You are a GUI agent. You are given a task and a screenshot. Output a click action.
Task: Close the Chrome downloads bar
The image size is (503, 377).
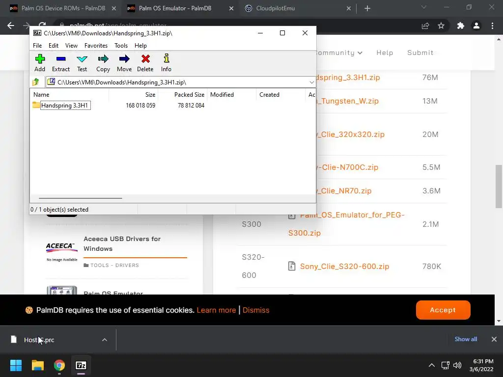(494, 339)
